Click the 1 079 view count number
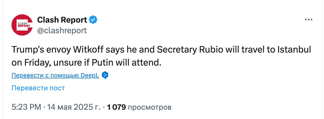324x119 pixels. [116, 107]
